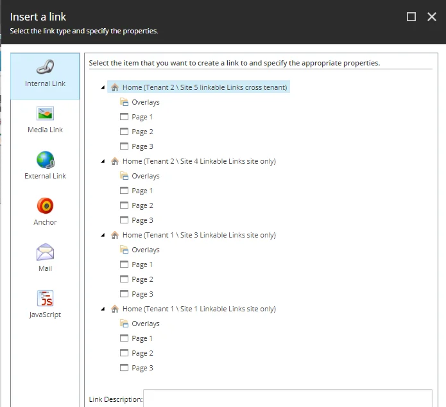
Task: Collapse the Tenant 2 Site 5 Home node
Action: [x=103, y=88]
